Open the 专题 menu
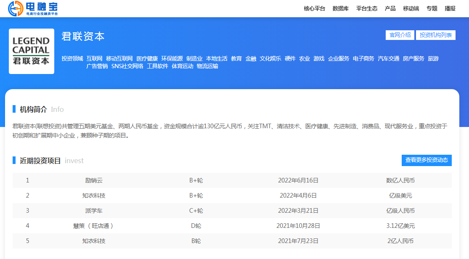469x259 pixels. pos(432,8)
